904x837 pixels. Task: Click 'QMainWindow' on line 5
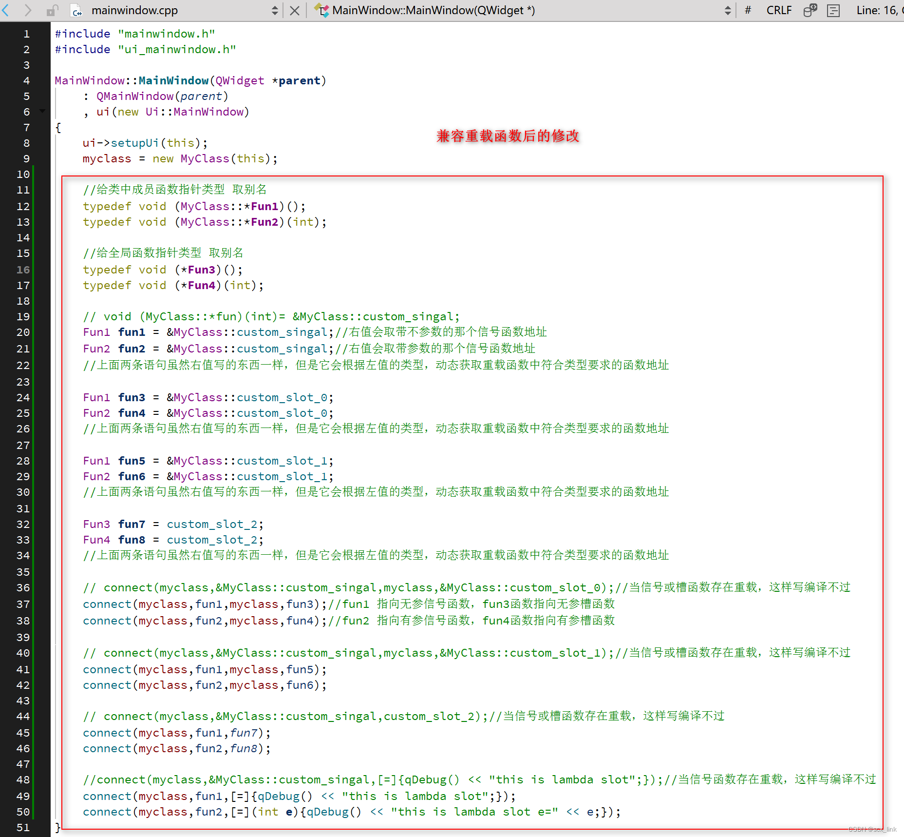pos(135,96)
